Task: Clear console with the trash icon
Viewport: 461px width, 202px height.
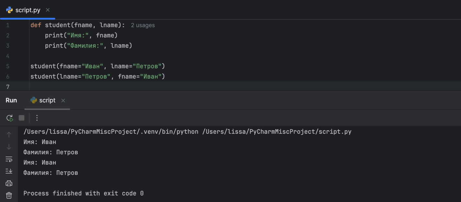Action: 9,195
